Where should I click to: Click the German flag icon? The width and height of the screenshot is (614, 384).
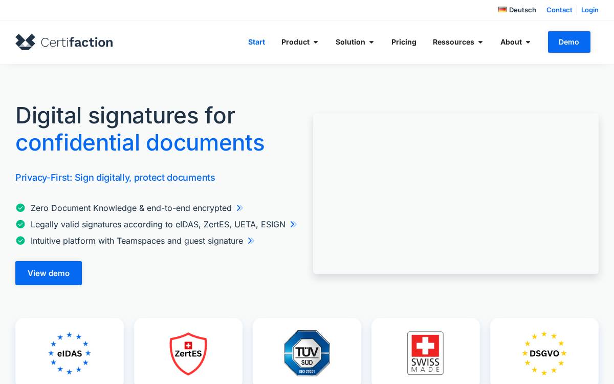pos(502,10)
